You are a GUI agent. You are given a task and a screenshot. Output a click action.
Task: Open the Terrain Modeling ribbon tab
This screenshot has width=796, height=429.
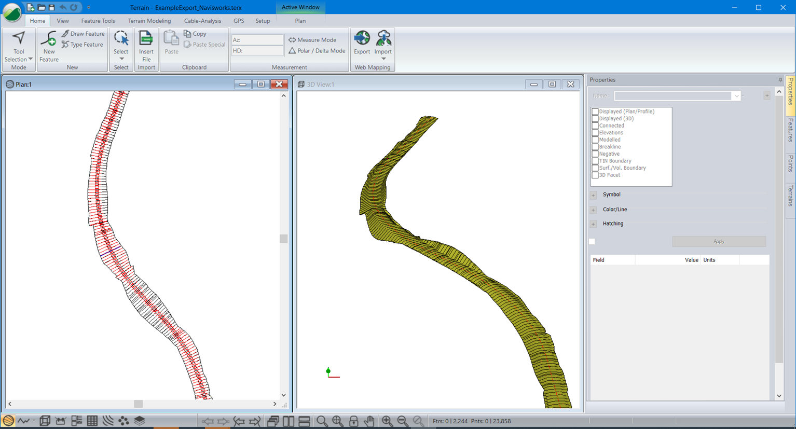149,21
